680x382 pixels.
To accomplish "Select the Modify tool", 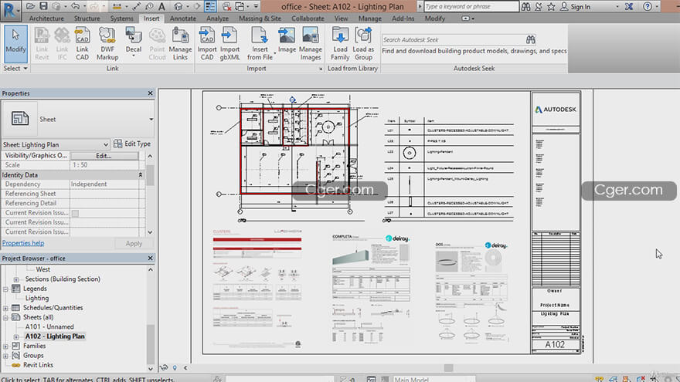I will (x=15, y=44).
